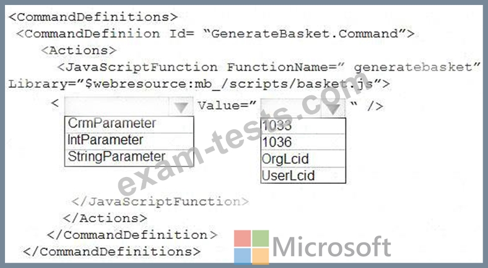Select the 1033 value option
The height and width of the screenshot is (268, 488).
point(277,126)
